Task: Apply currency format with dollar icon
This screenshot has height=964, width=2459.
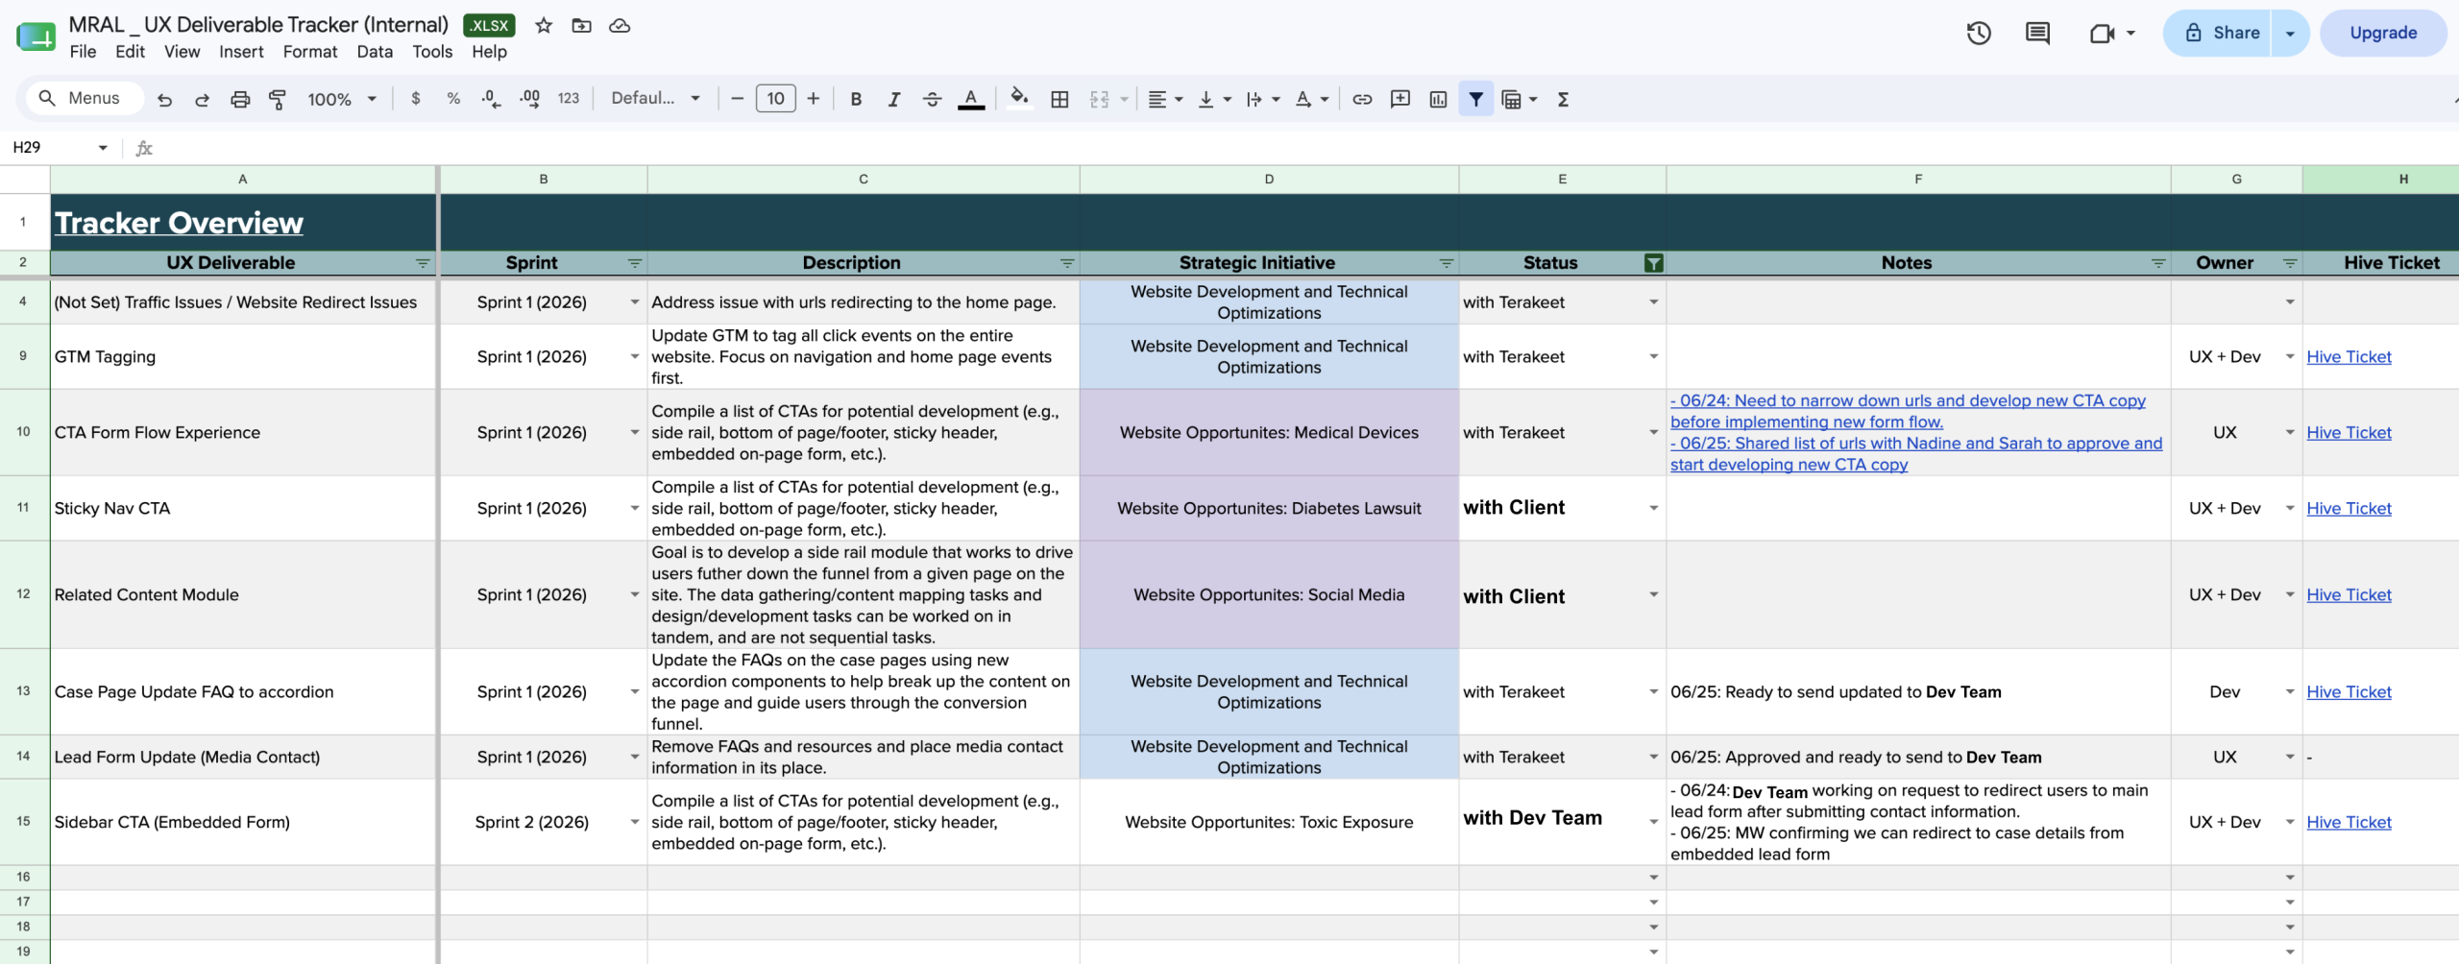Action: pos(415,99)
